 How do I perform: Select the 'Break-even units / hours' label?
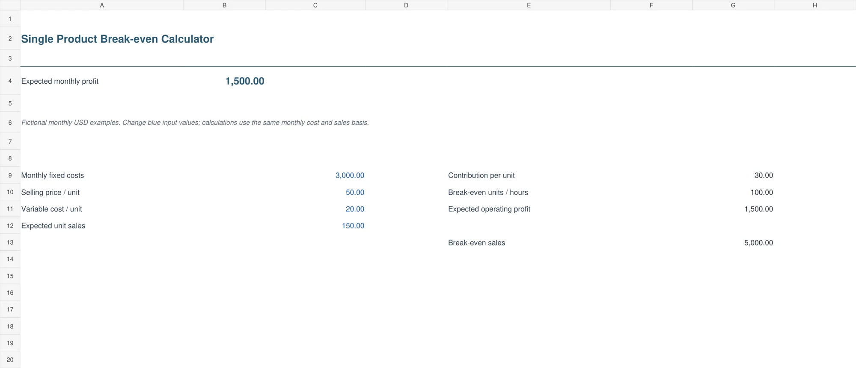click(488, 193)
